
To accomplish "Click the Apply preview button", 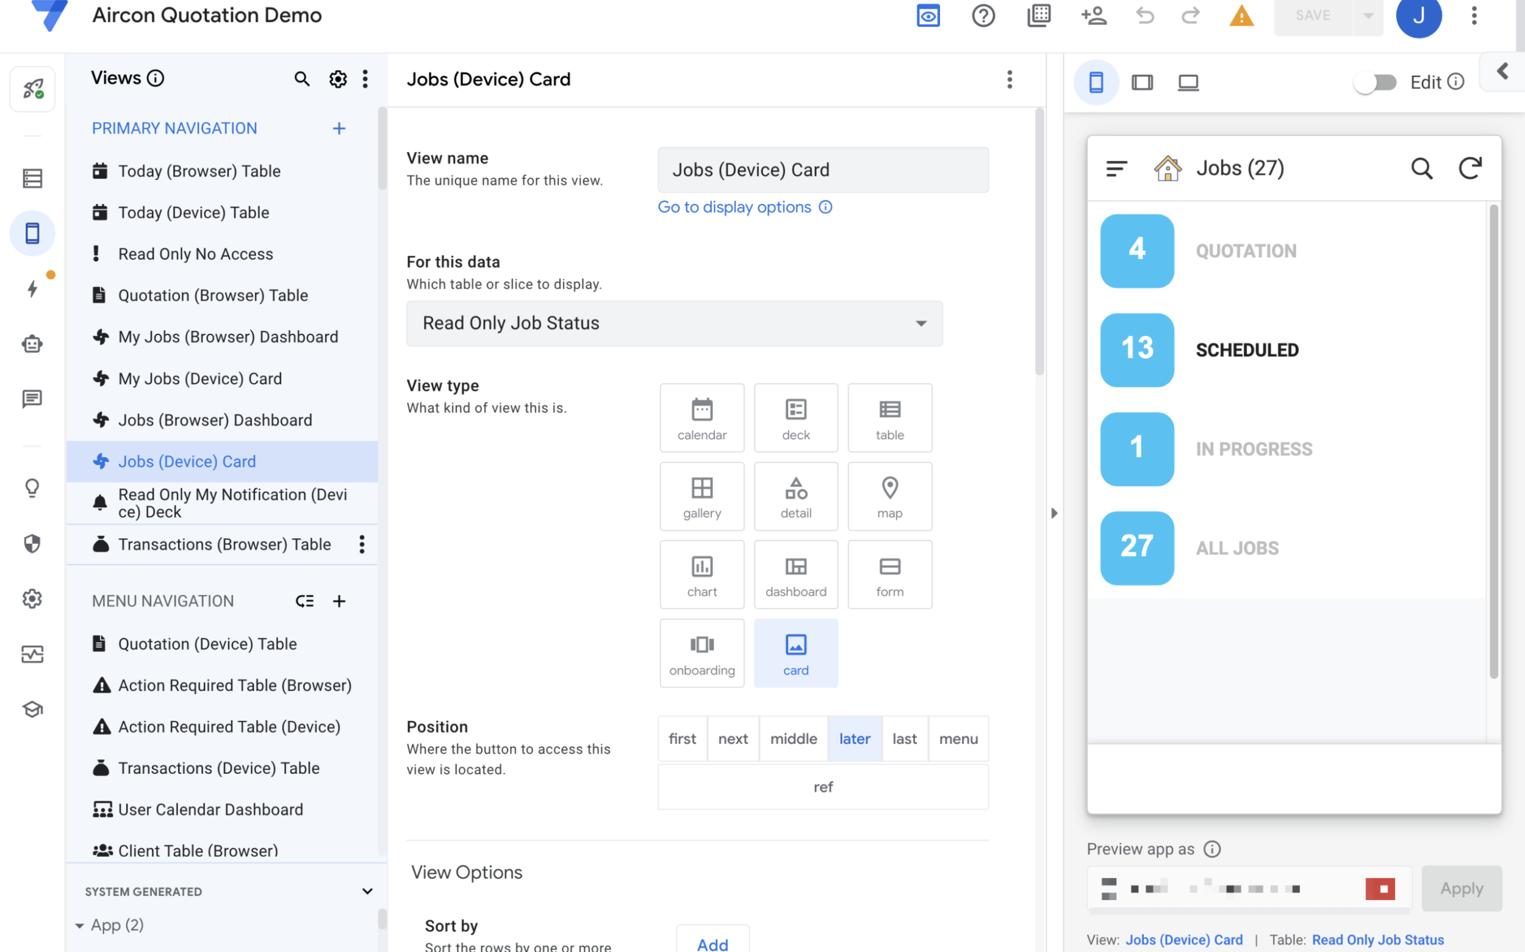I will 1462,889.
